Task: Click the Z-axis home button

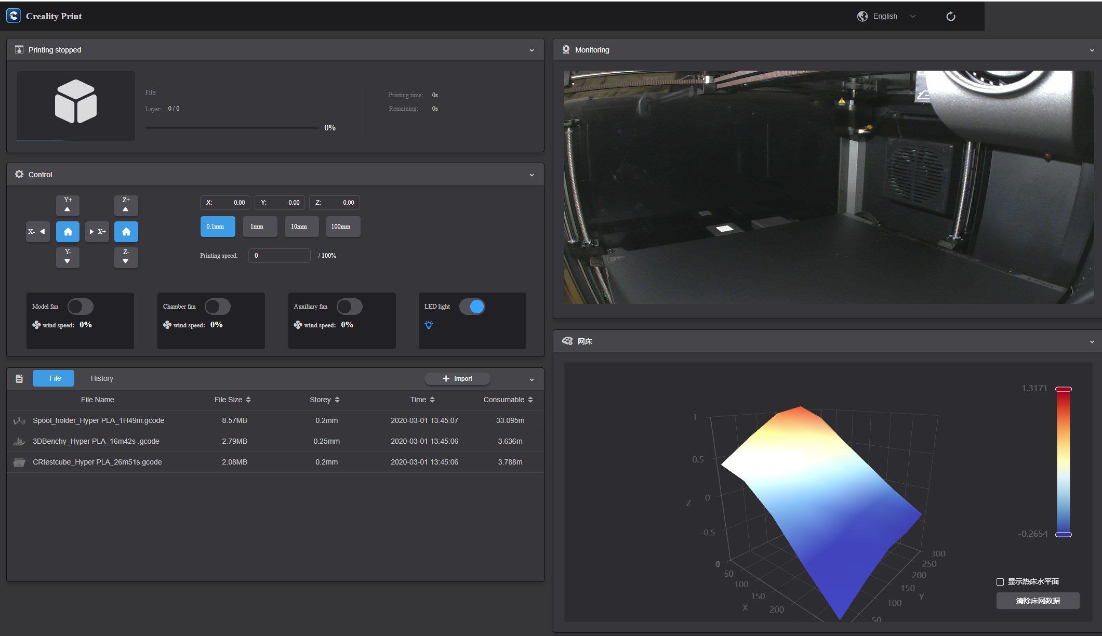Action: 126,232
